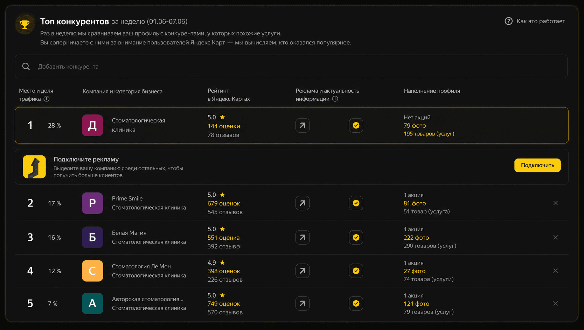Click the question mark help icon

click(508, 21)
